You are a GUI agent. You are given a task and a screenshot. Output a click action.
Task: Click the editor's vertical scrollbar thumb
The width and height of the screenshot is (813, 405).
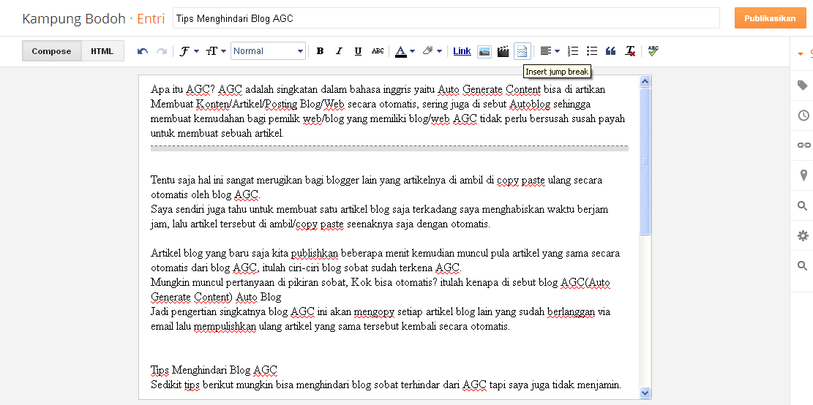click(x=645, y=161)
